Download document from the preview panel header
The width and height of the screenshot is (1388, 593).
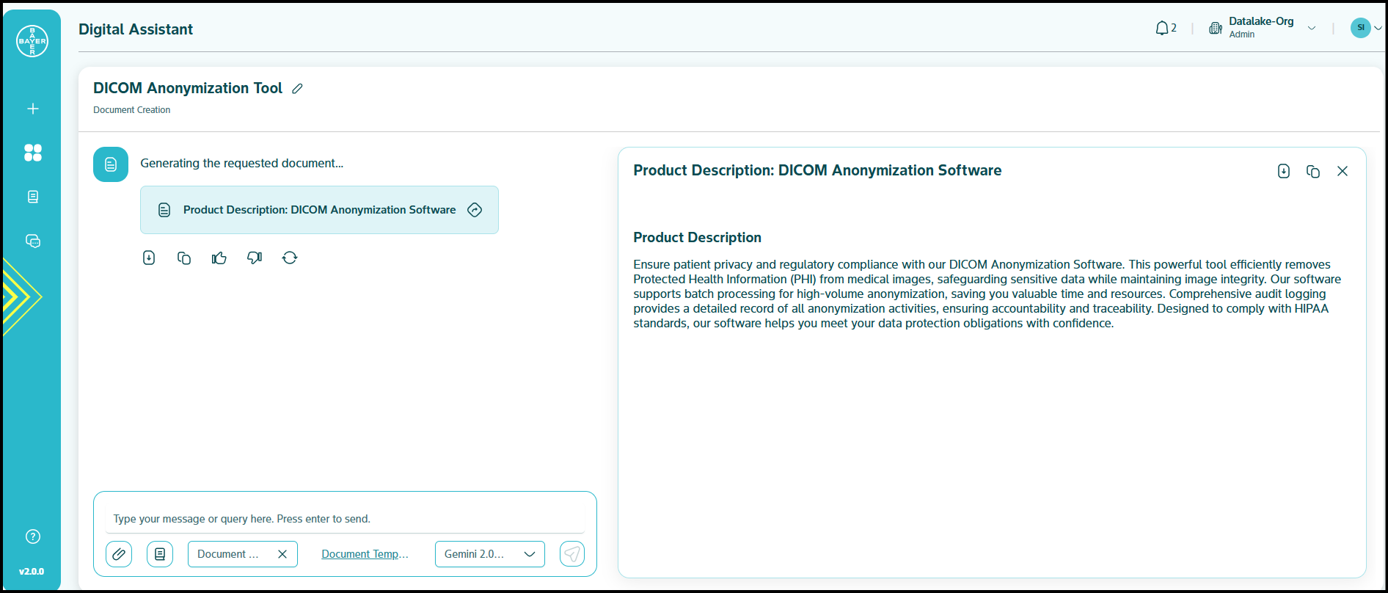click(1284, 171)
